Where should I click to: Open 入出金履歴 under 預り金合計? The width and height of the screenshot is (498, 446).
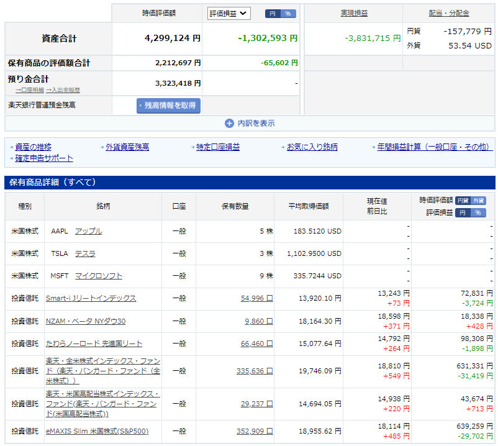63,91
